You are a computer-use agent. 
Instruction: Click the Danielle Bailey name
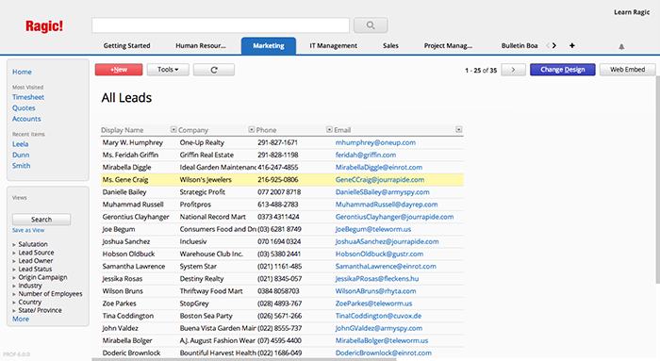pyautogui.click(x=124, y=192)
